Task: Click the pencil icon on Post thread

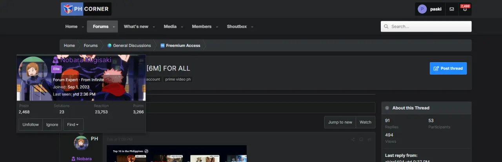Action: point(436,68)
